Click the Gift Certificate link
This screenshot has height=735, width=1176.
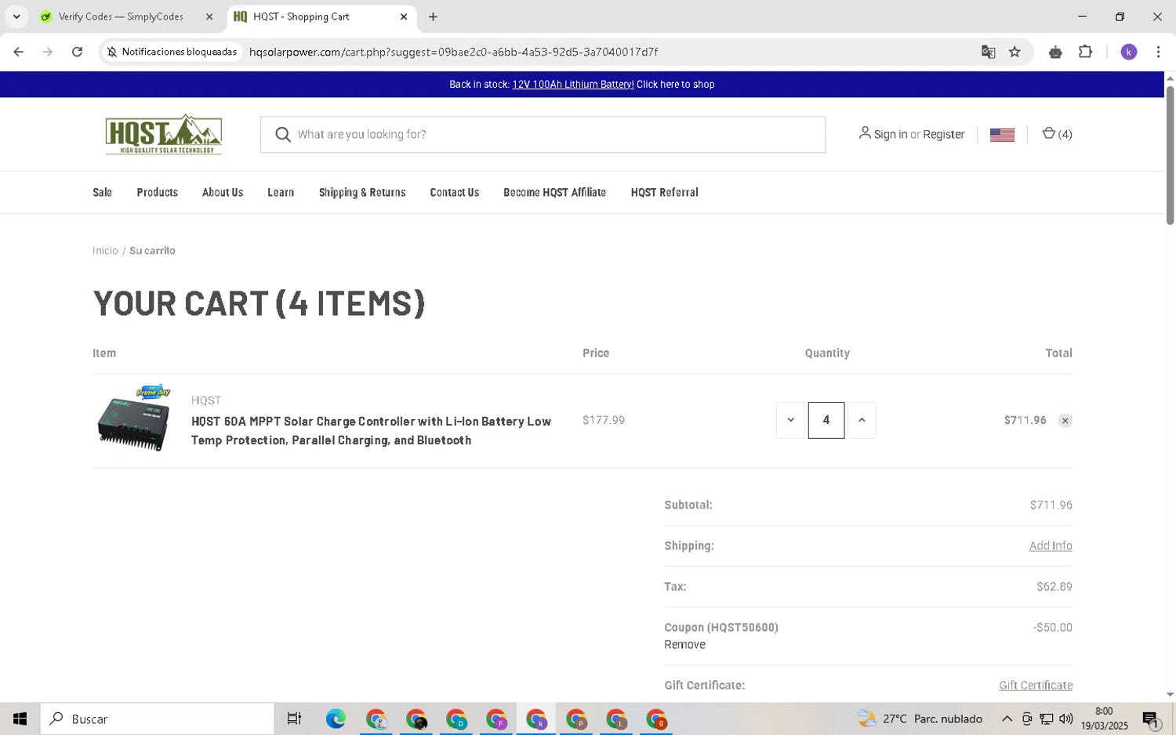pos(1036,685)
